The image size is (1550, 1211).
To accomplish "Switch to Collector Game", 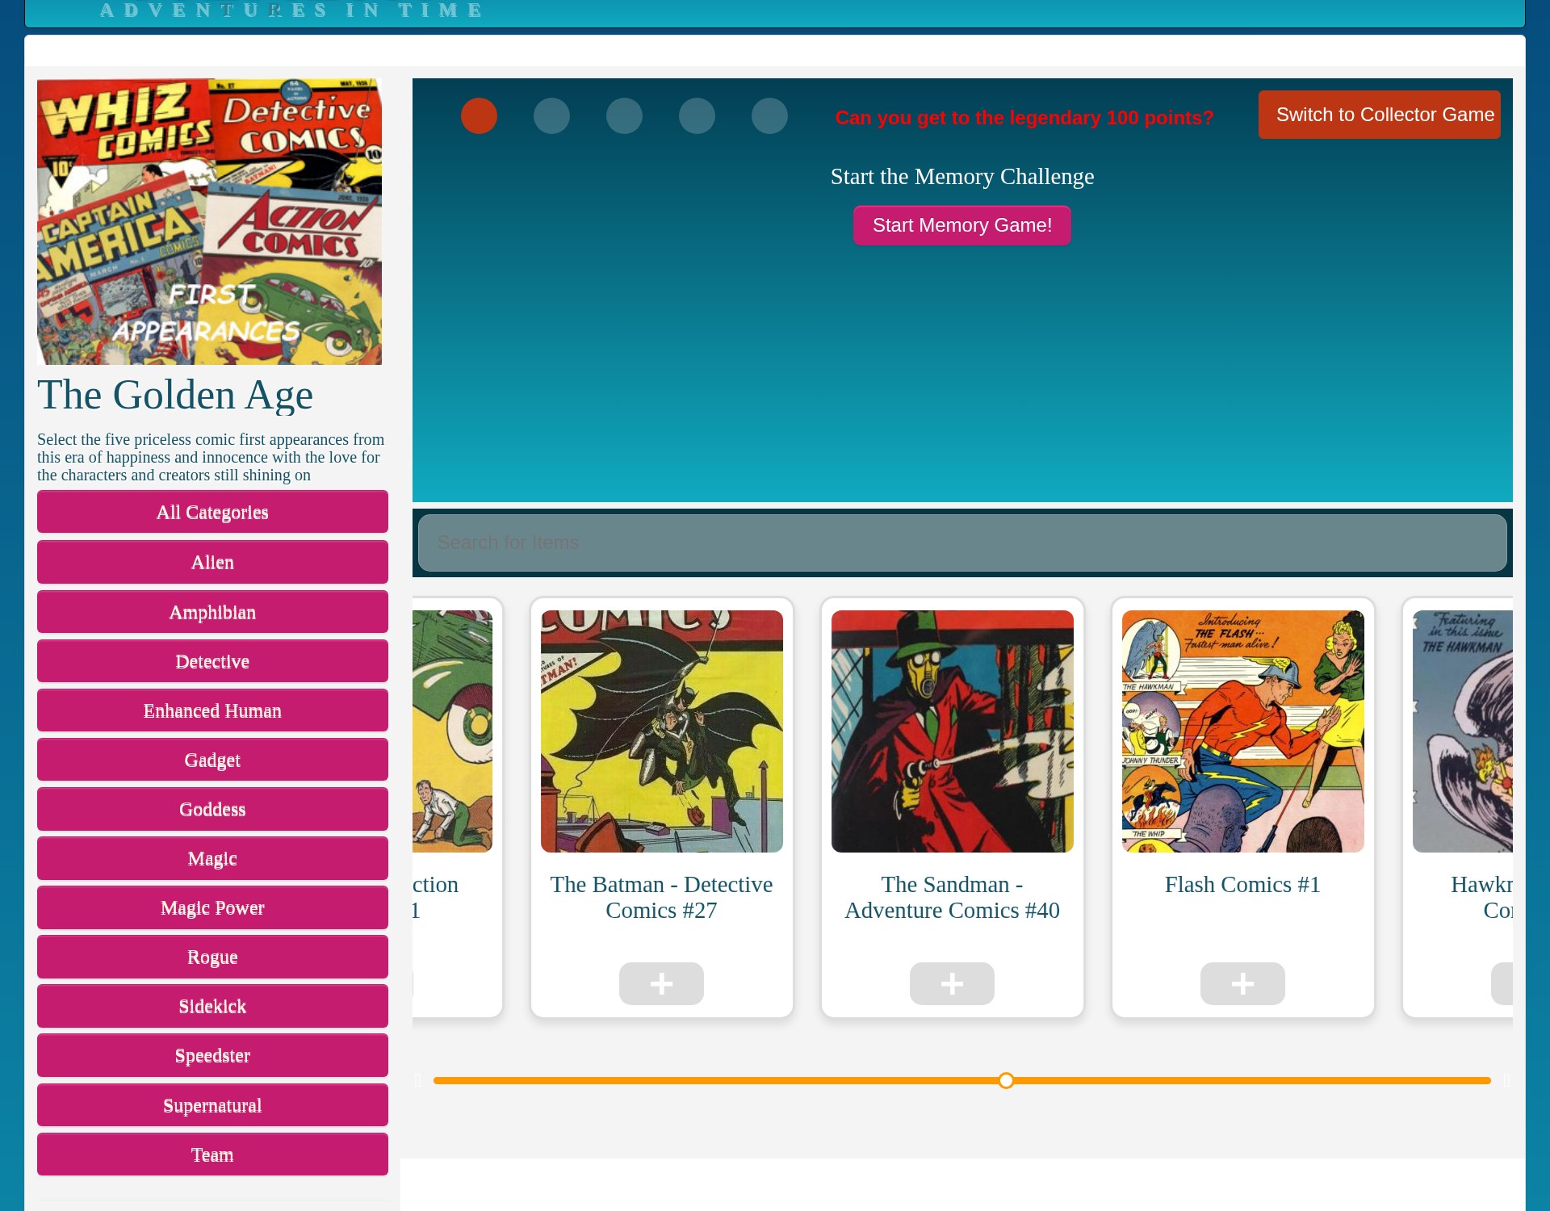I will click(1379, 115).
